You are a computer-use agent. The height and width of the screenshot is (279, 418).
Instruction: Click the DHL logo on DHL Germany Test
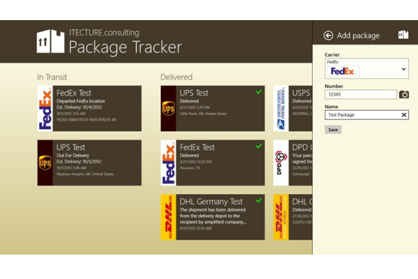click(x=168, y=217)
